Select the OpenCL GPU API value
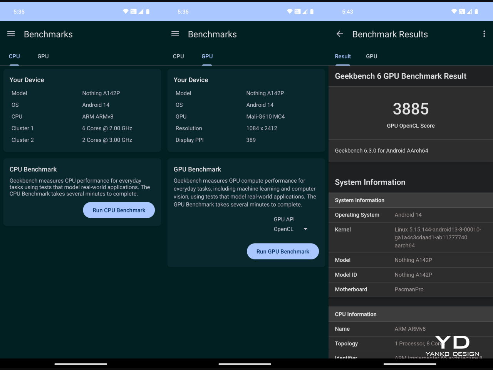493x370 pixels. pos(283,229)
